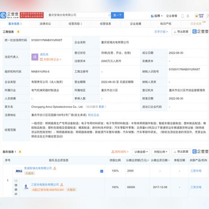209x209 pixels.
Task: Open the notifications bell icon
Action: click(x=188, y=16)
